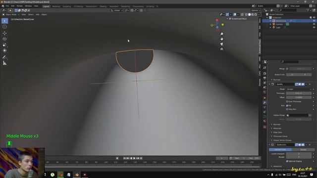Viewport: 317px width, 178px height.
Task: Click the viewport pan hand icon
Action: pyautogui.click(x=222, y=39)
